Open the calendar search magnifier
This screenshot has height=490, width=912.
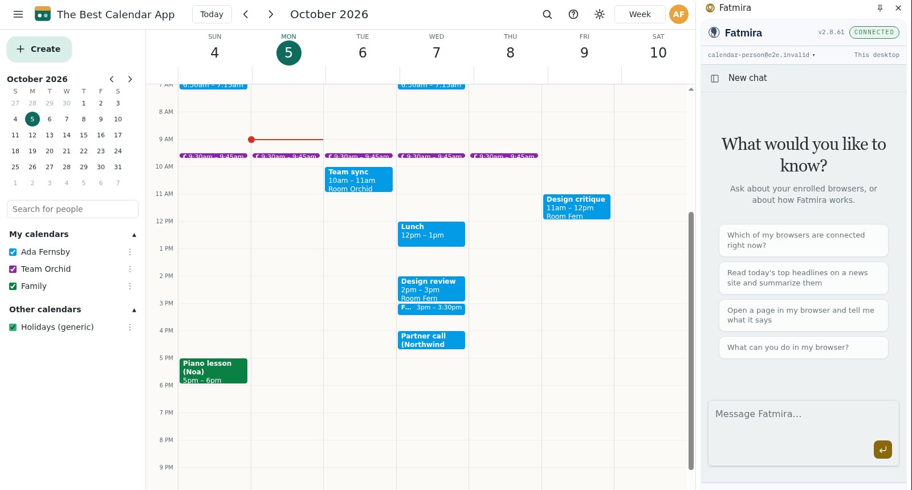coord(547,14)
